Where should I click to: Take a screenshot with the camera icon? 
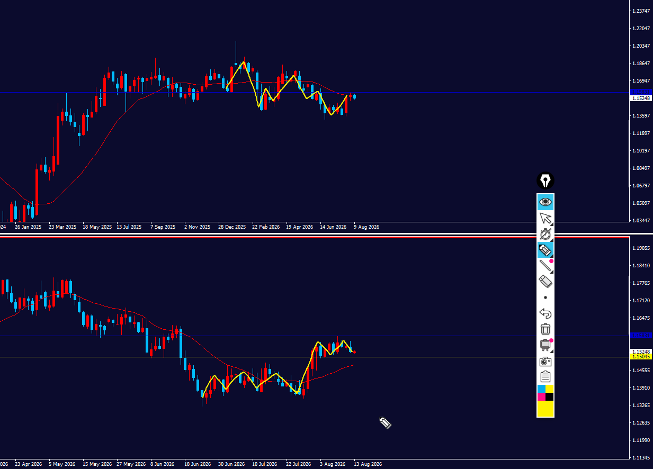tap(545, 361)
